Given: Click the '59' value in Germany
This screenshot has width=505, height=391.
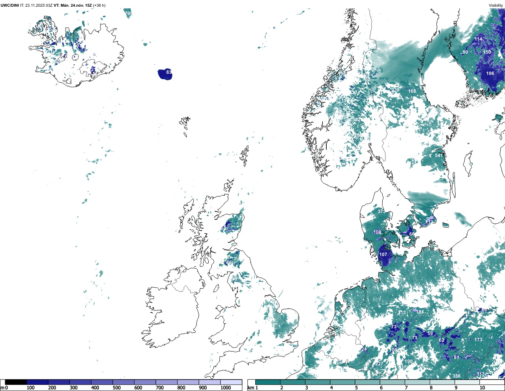Looking at the screenshot, I should click(430, 333).
